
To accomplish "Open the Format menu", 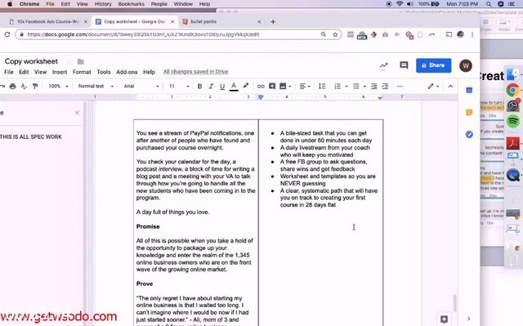I will point(82,72).
